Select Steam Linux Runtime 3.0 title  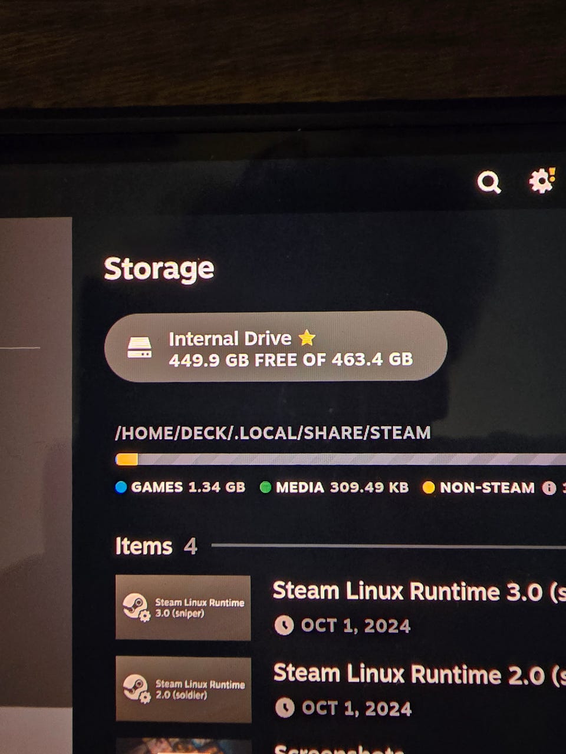coord(419,591)
